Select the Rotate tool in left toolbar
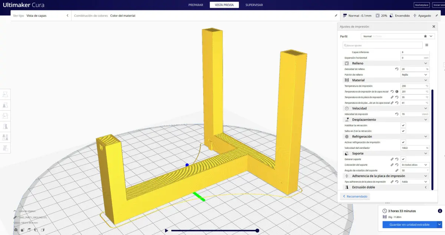Screen dimensions: 445x235 tap(5, 116)
